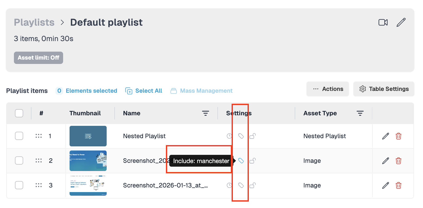The width and height of the screenshot is (423, 208).
Task: Open Mass Management
Action: (201, 91)
